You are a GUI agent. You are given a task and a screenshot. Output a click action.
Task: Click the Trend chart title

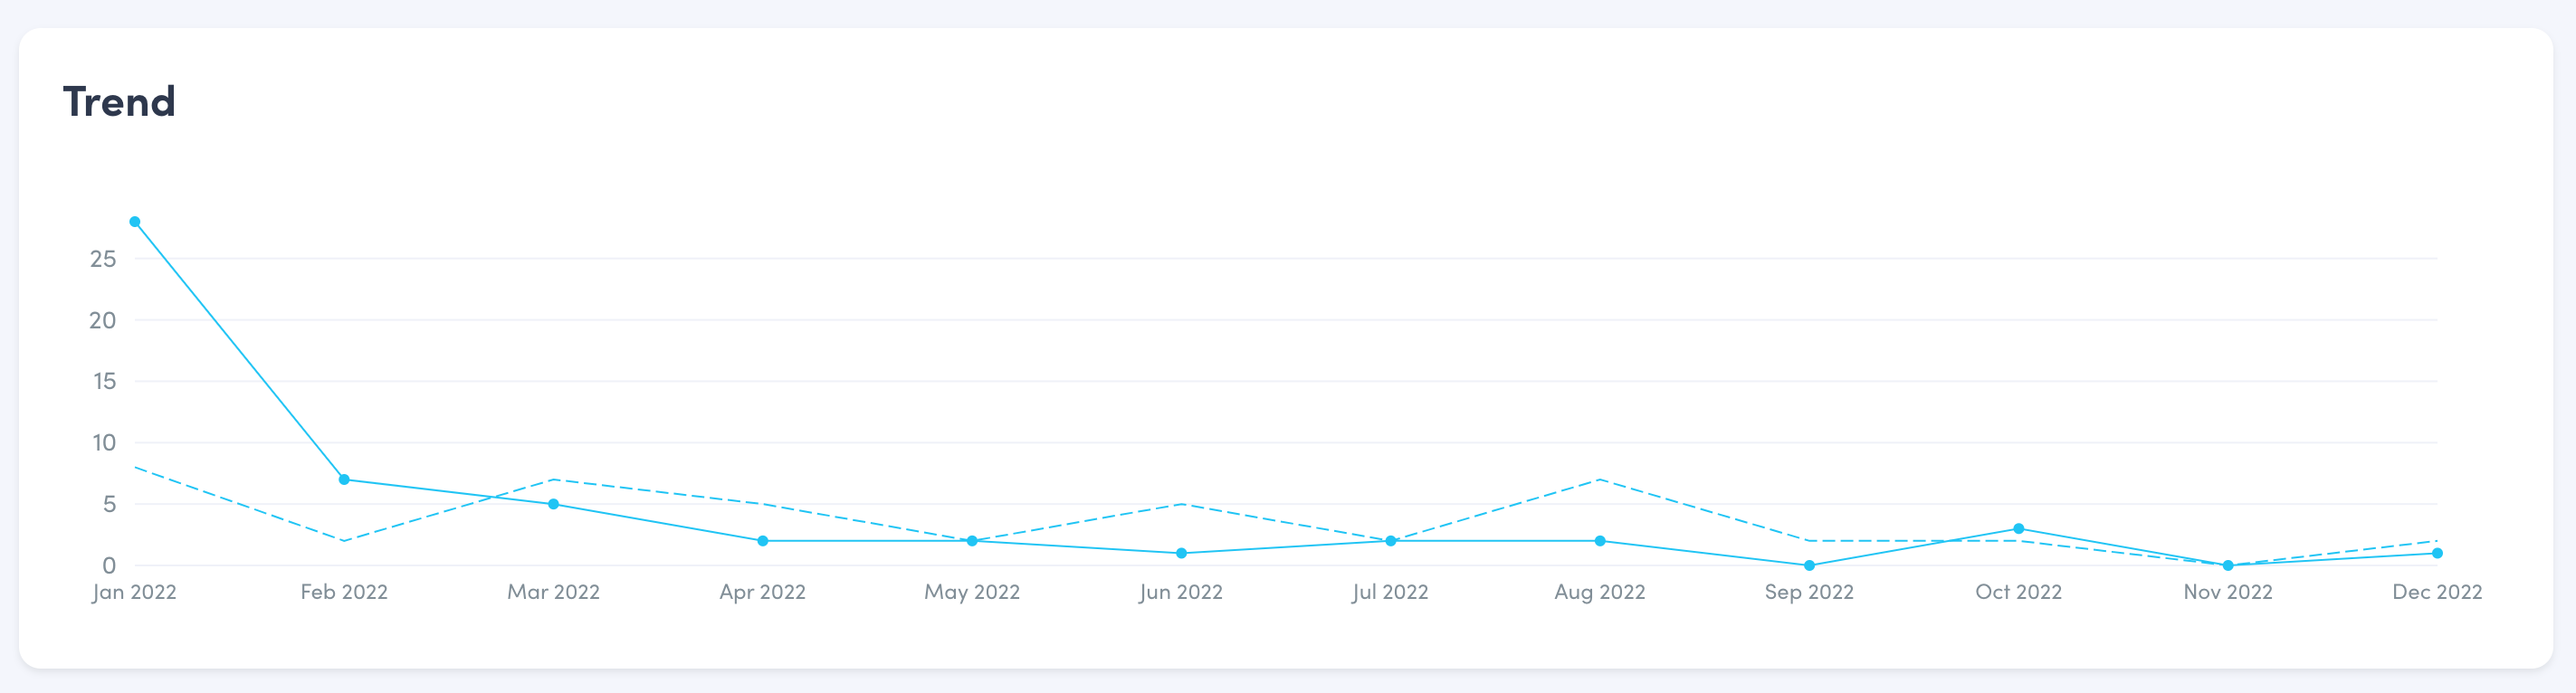click(119, 102)
